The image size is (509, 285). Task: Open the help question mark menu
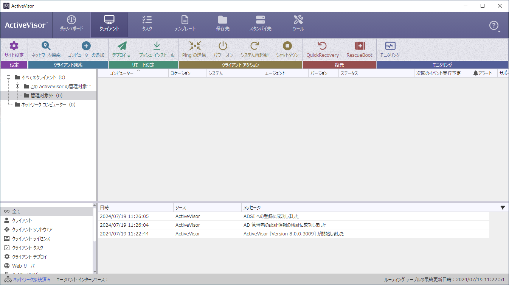494,26
